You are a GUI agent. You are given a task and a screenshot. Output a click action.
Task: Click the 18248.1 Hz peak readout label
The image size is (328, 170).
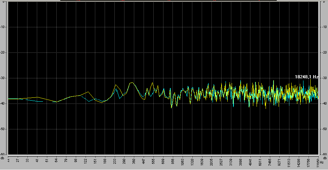306,77
